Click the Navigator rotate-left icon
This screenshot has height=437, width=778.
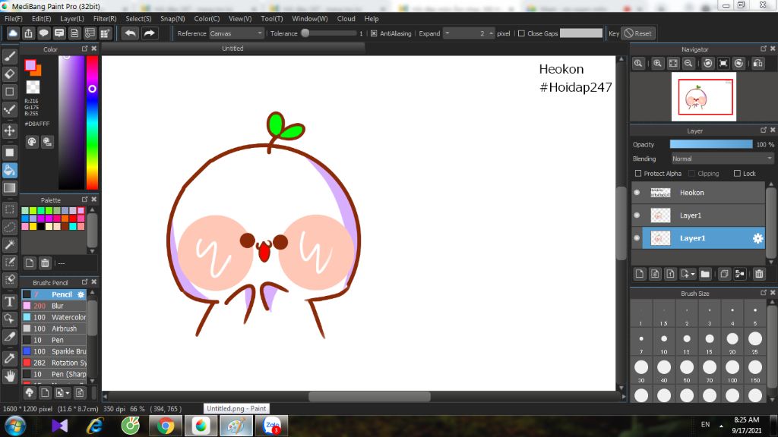pyautogui.click(x=708, y=64)
